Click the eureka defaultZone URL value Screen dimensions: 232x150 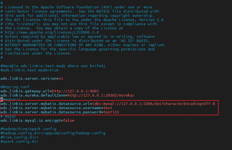(101, 95)
